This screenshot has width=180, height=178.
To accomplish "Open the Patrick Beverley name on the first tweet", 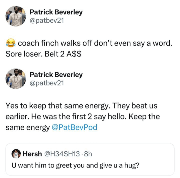I will point(56,12).
